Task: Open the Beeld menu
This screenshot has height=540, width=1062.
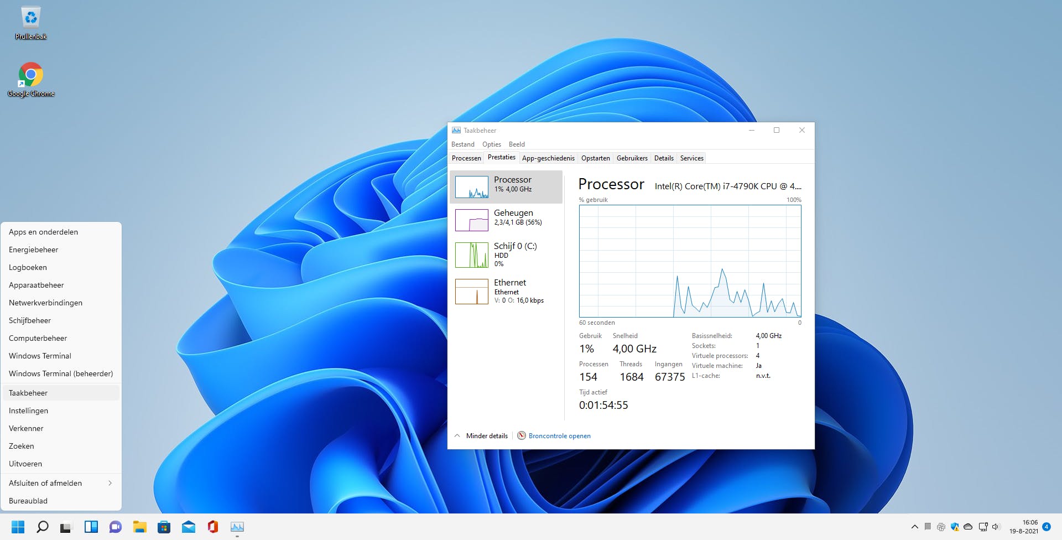Action: coord(517,144)
